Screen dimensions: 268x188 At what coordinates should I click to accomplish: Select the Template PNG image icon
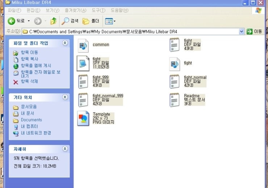pyautogui.click(x=83, y=118)
